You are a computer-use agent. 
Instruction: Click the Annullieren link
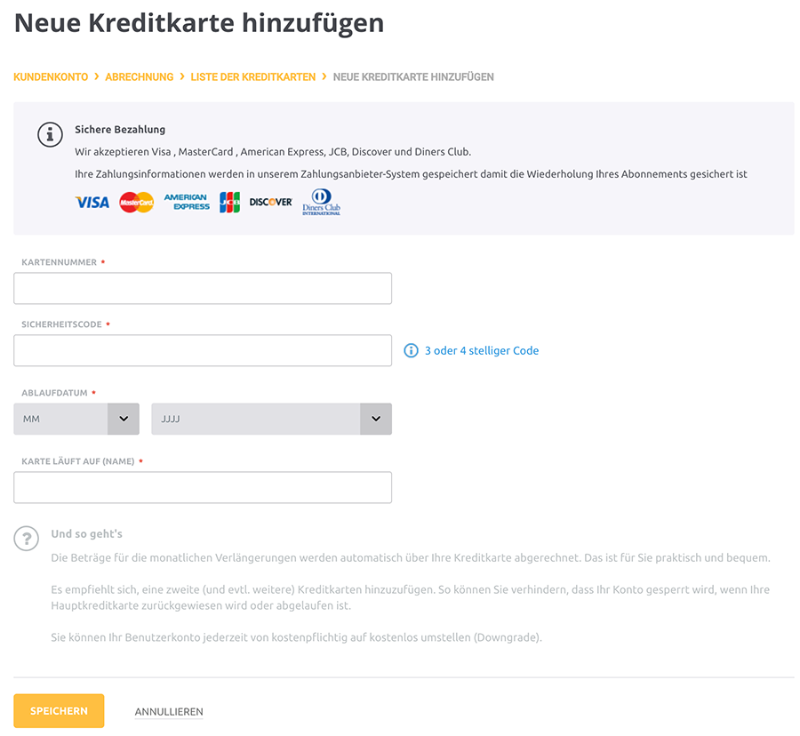(x=169, y=711)
